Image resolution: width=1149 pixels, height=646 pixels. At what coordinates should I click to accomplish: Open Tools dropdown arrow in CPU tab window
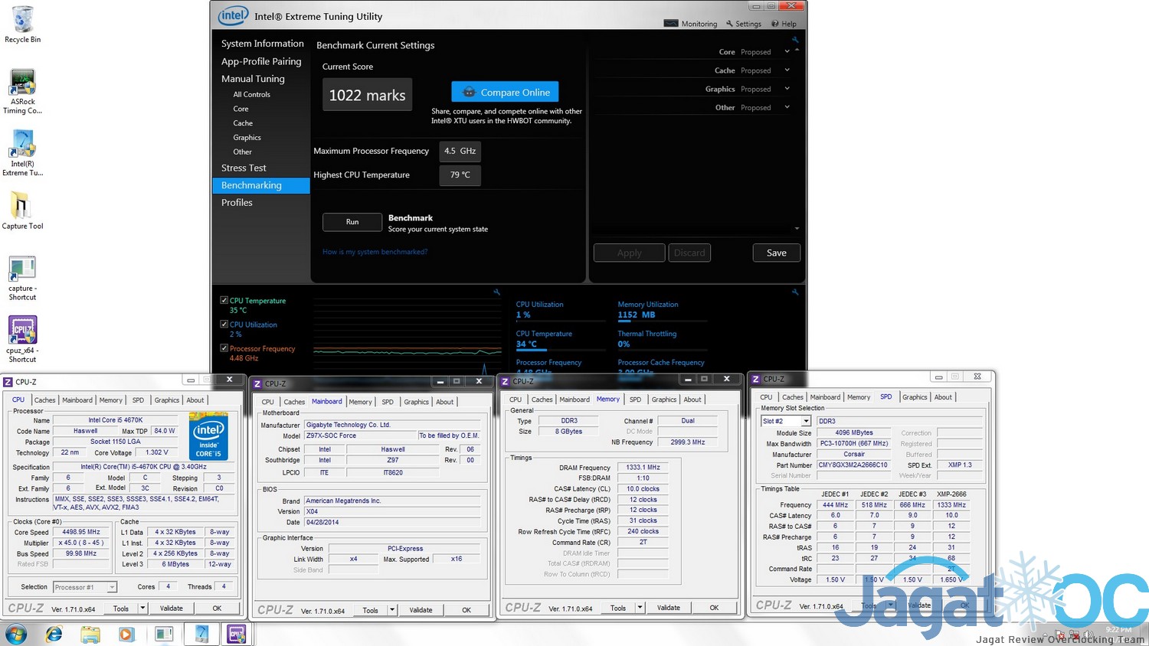point(142,608)
